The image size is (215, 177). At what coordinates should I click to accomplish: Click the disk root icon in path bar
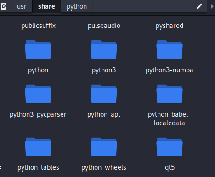[4, 6]
